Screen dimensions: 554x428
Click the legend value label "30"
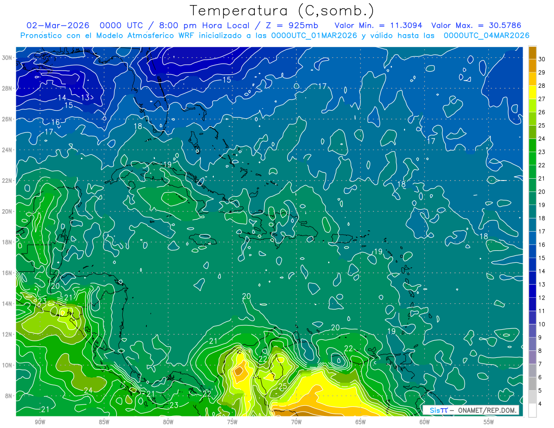coord(542,60)
